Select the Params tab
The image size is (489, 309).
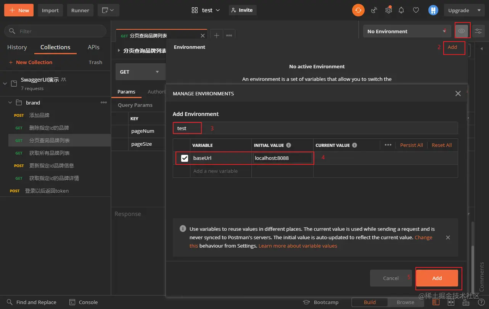tap(126, 92)
